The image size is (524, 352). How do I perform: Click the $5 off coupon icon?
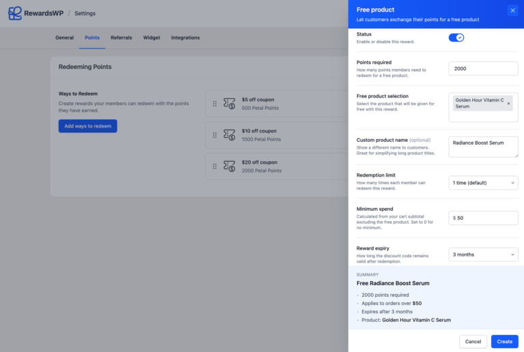click(x=230, y=104)
